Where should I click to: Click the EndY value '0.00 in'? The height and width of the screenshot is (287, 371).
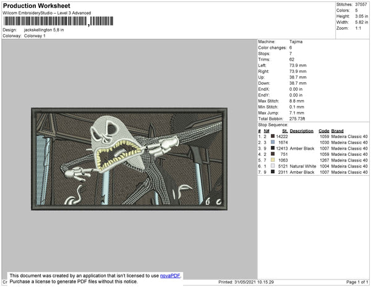coord(296,95)
